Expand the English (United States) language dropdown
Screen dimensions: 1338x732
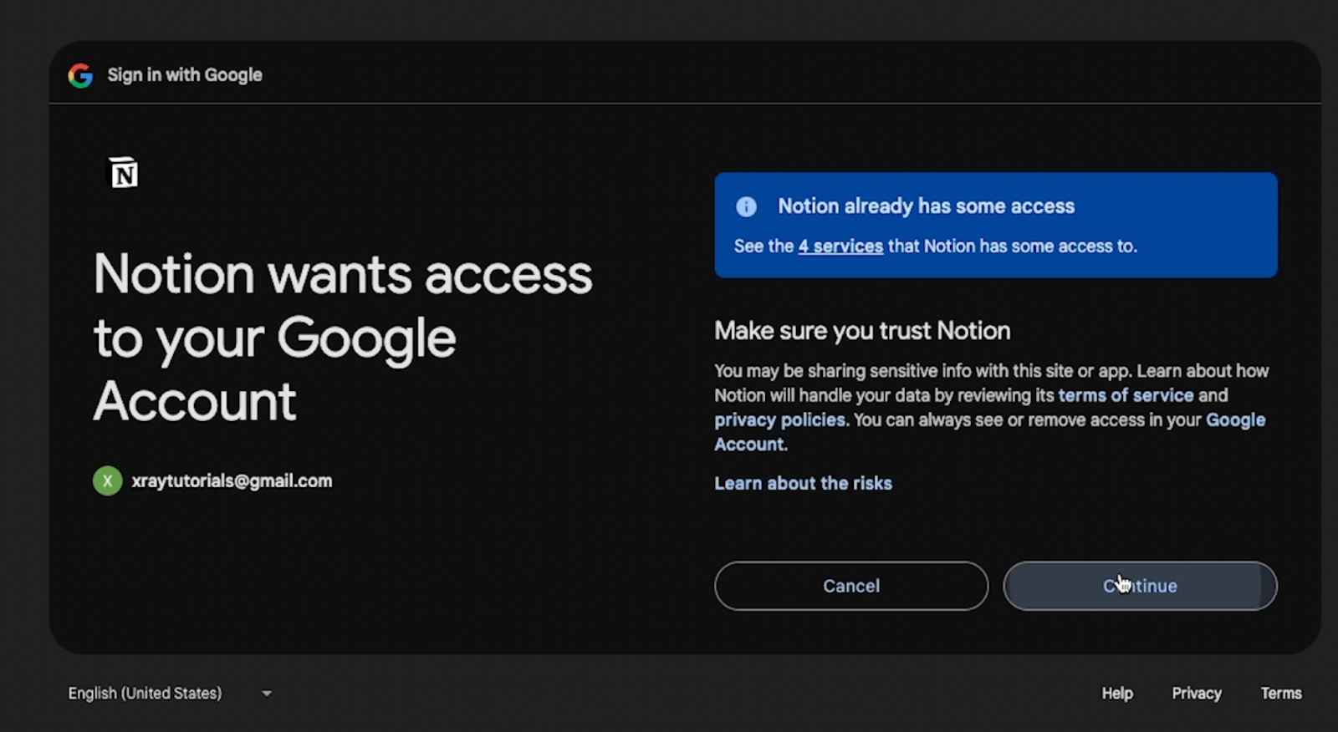[170, 693]
